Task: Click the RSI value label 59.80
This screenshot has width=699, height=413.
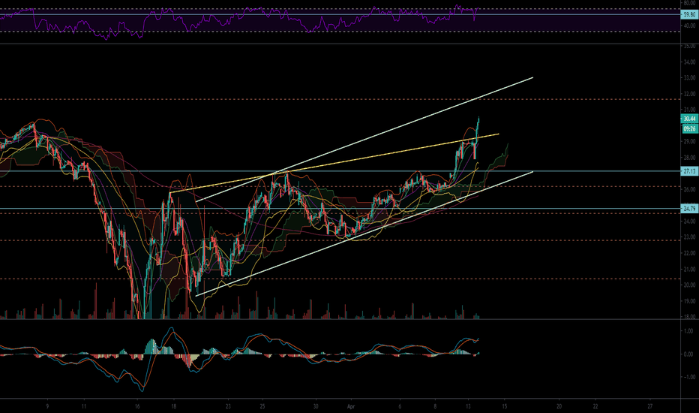Action: click(x=689, y=15)
